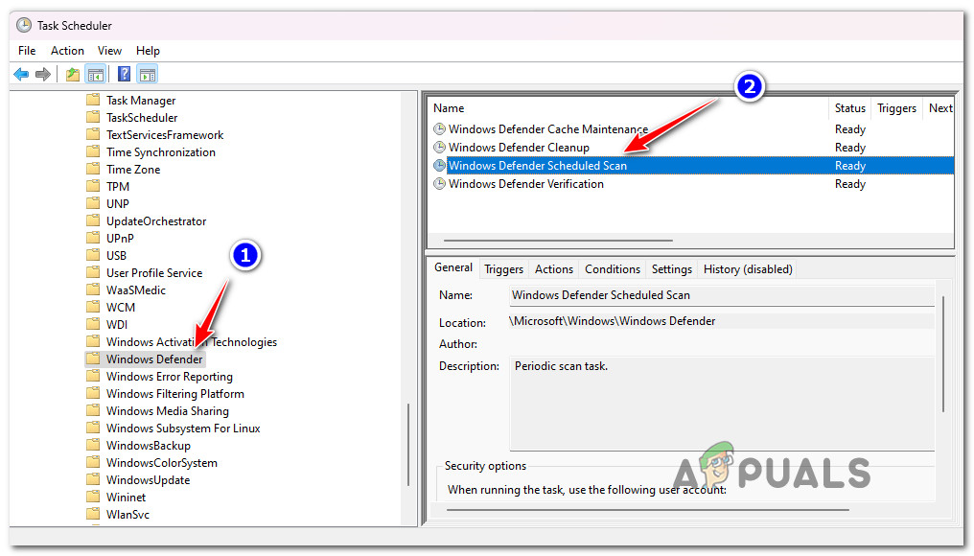This screenshot has height=556, width=974.
Task: Open the Help question mark toolbar icon
Action: point(125,74)
